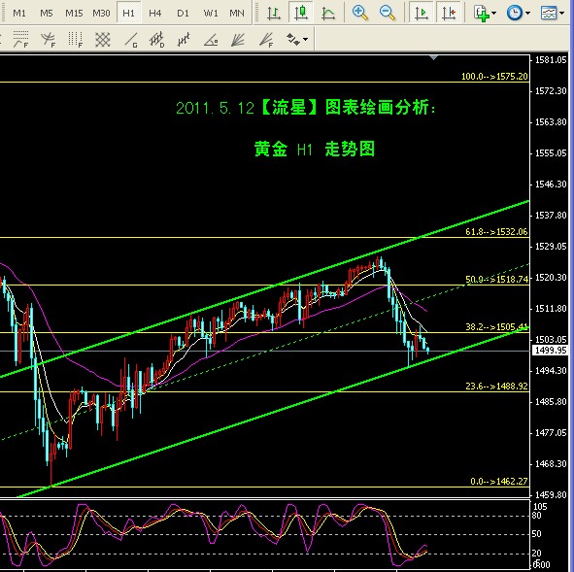Click the chart toolbar drag handle
This screenshot has height=572, width=574.
[257, 14]
